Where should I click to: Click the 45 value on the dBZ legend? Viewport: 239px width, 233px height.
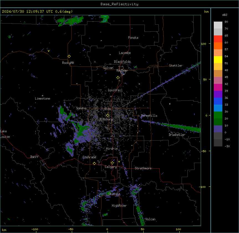226,77
